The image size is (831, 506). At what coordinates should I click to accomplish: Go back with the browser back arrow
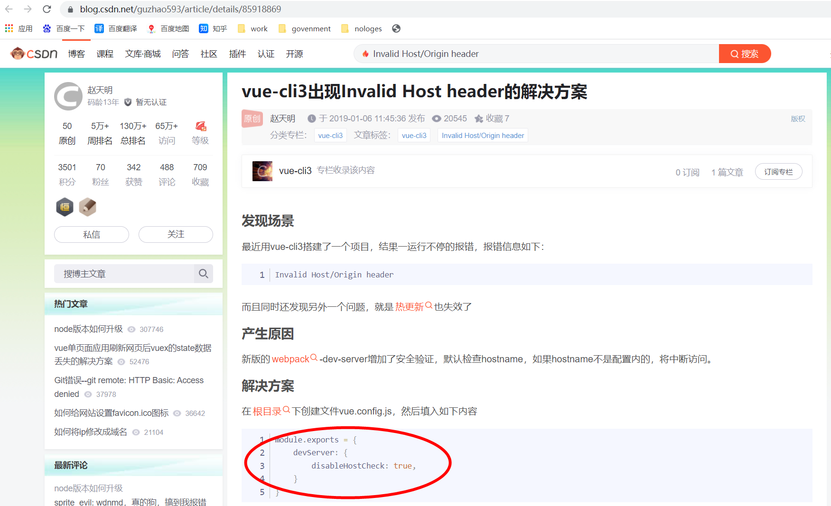click(9, 9)
